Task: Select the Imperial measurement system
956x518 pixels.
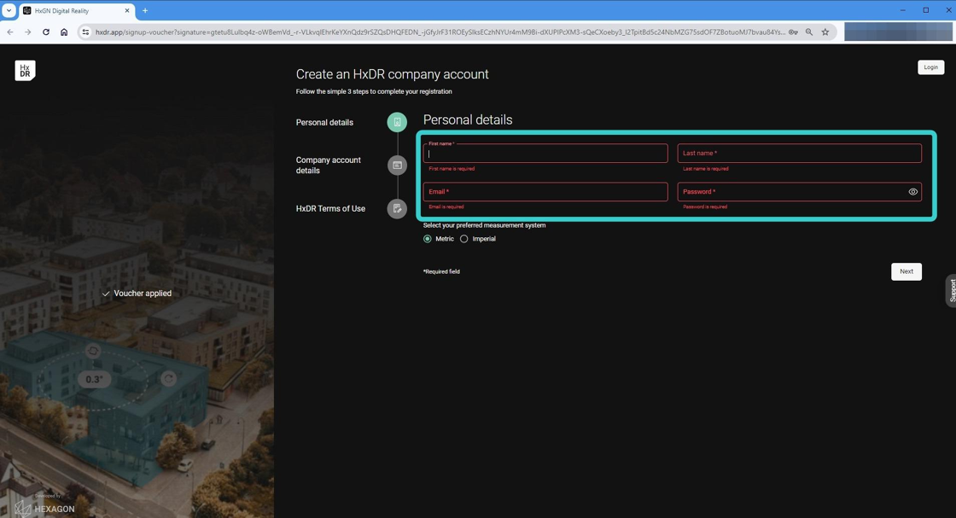Action: [x=464, y=239]
